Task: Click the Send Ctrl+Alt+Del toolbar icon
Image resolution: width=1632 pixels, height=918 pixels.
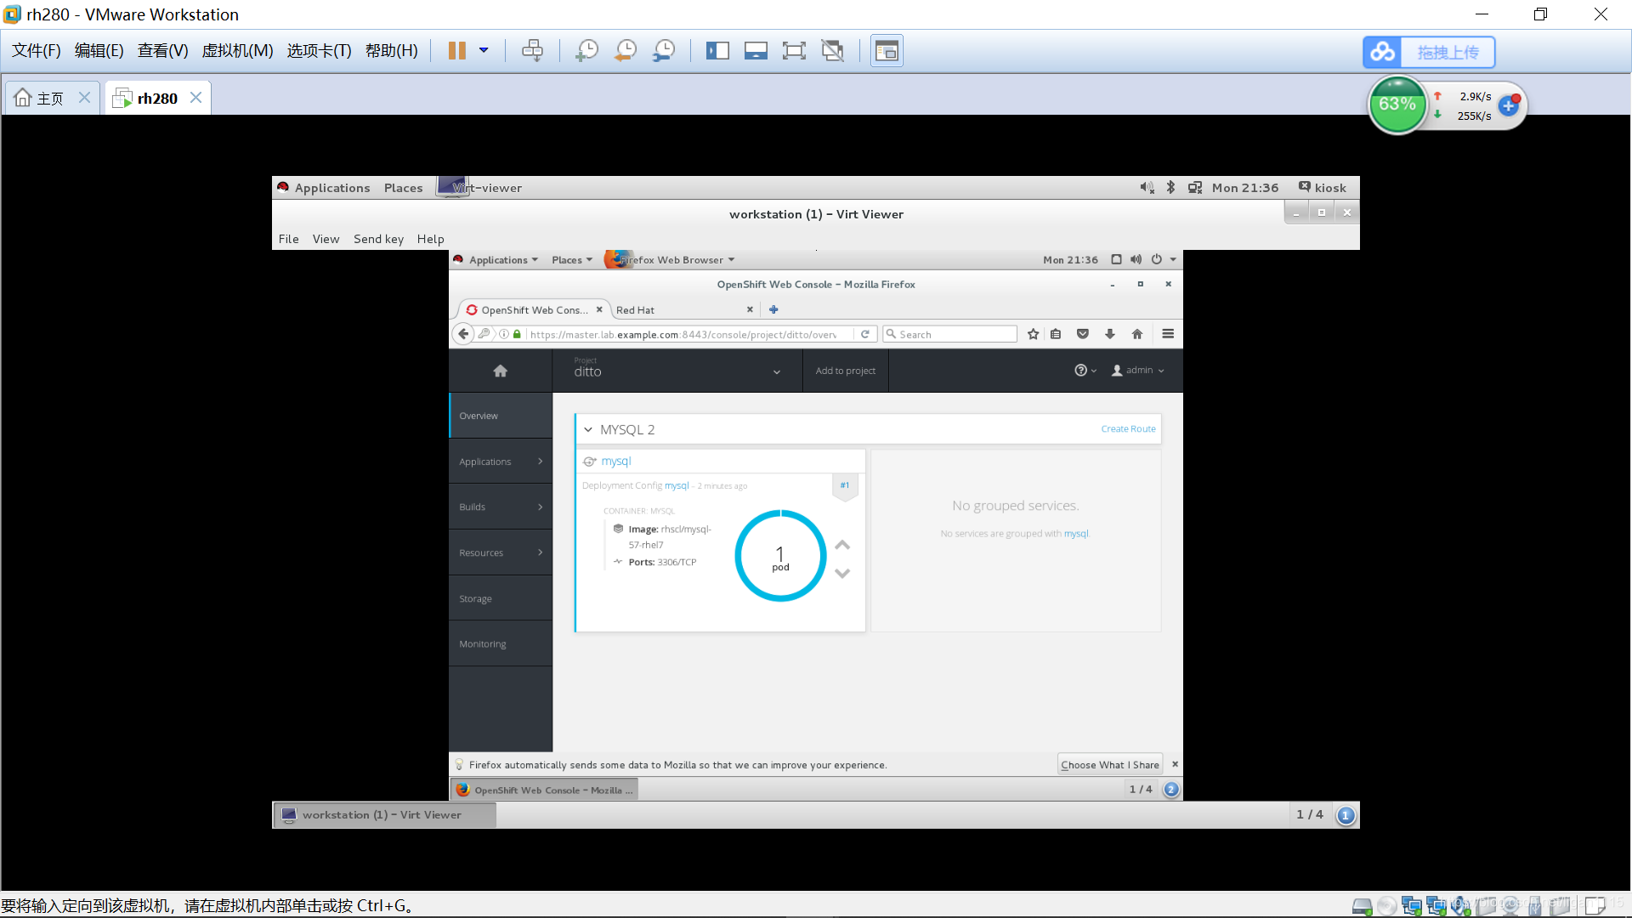Action: coord(532,51)
